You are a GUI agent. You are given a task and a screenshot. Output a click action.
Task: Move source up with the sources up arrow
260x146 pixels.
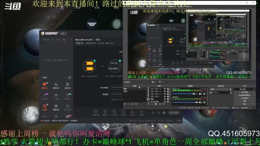tap(160, 104)
